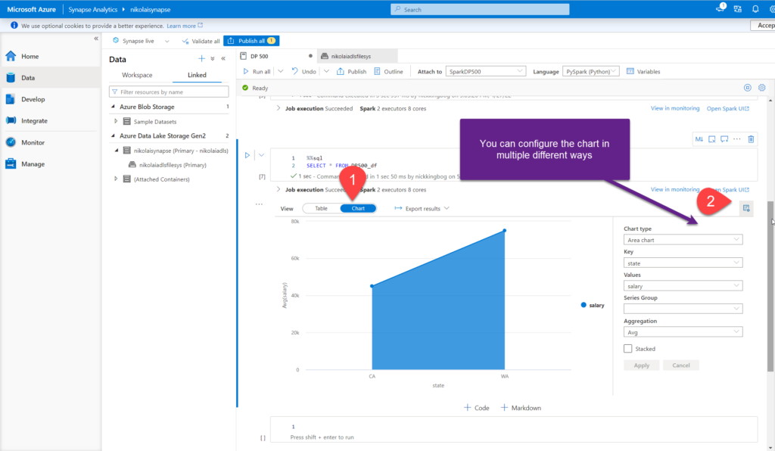The image size is (775, 451).
Task: Open the Values dropdown showing salary
Action: click(683, 286)
